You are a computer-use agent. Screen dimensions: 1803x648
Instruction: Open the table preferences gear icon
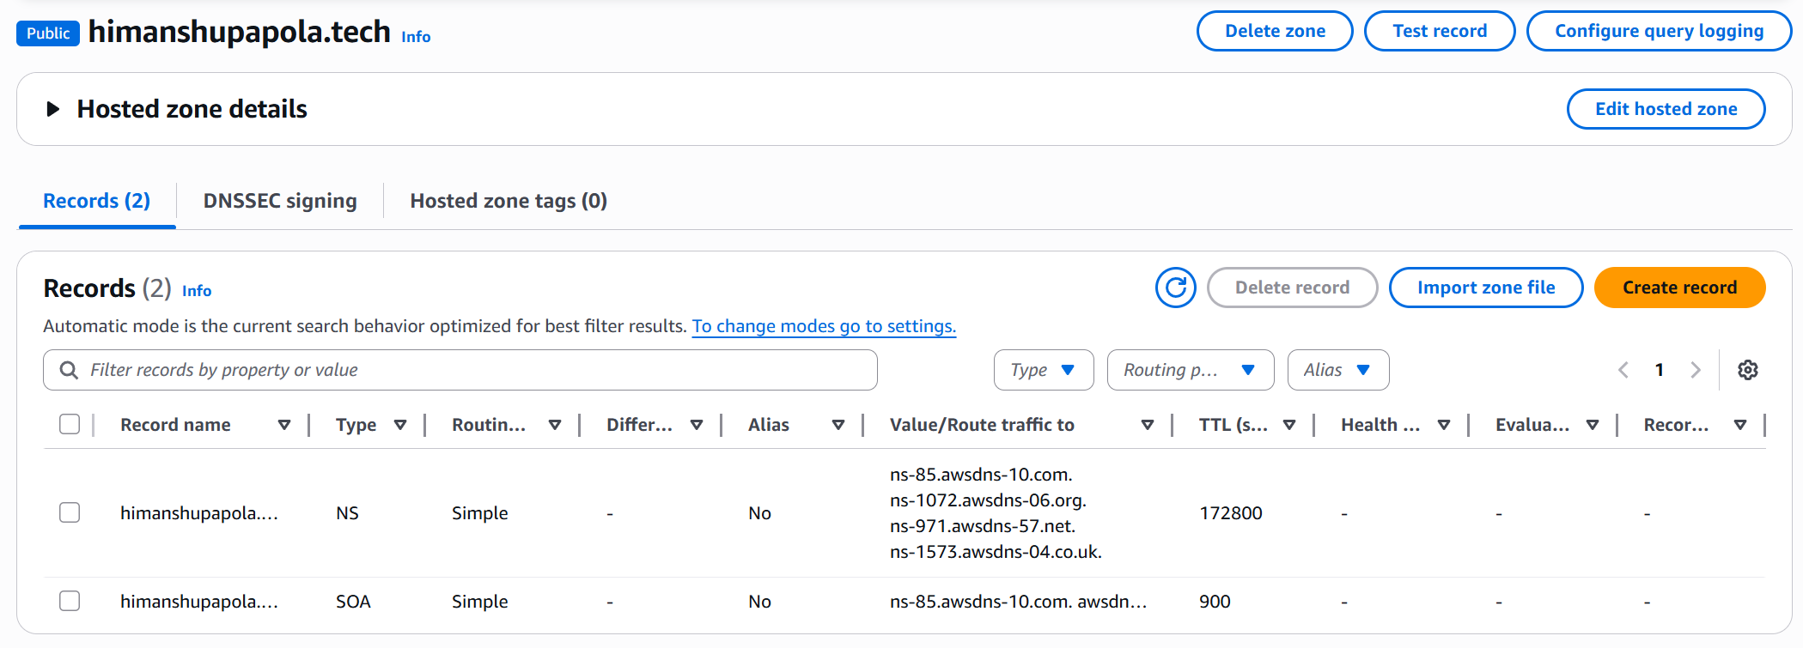click(x=1747, y=370)
